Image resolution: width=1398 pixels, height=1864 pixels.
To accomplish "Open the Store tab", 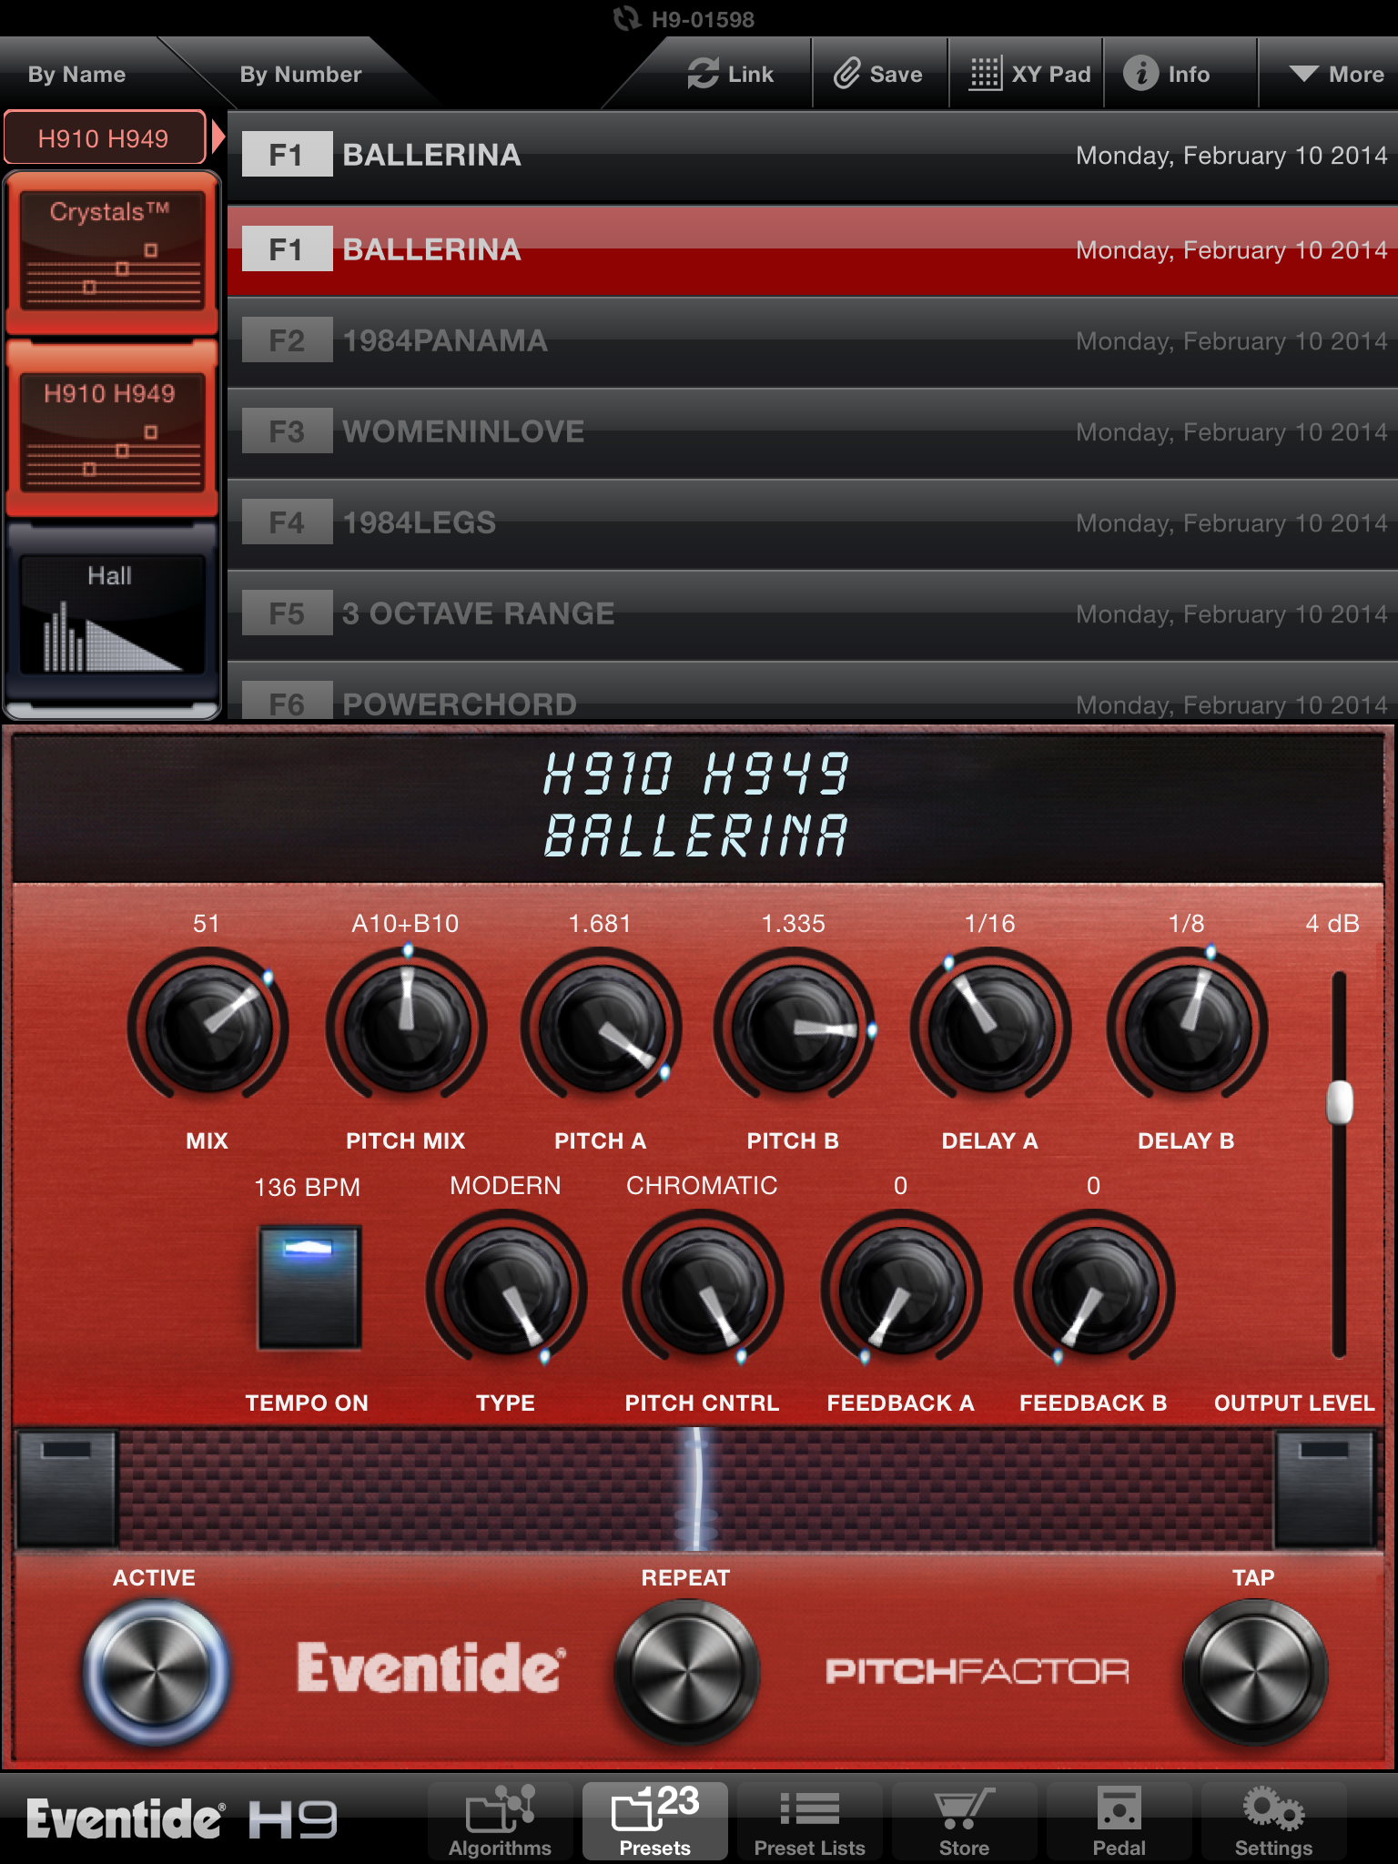I will click(964, 1821).
